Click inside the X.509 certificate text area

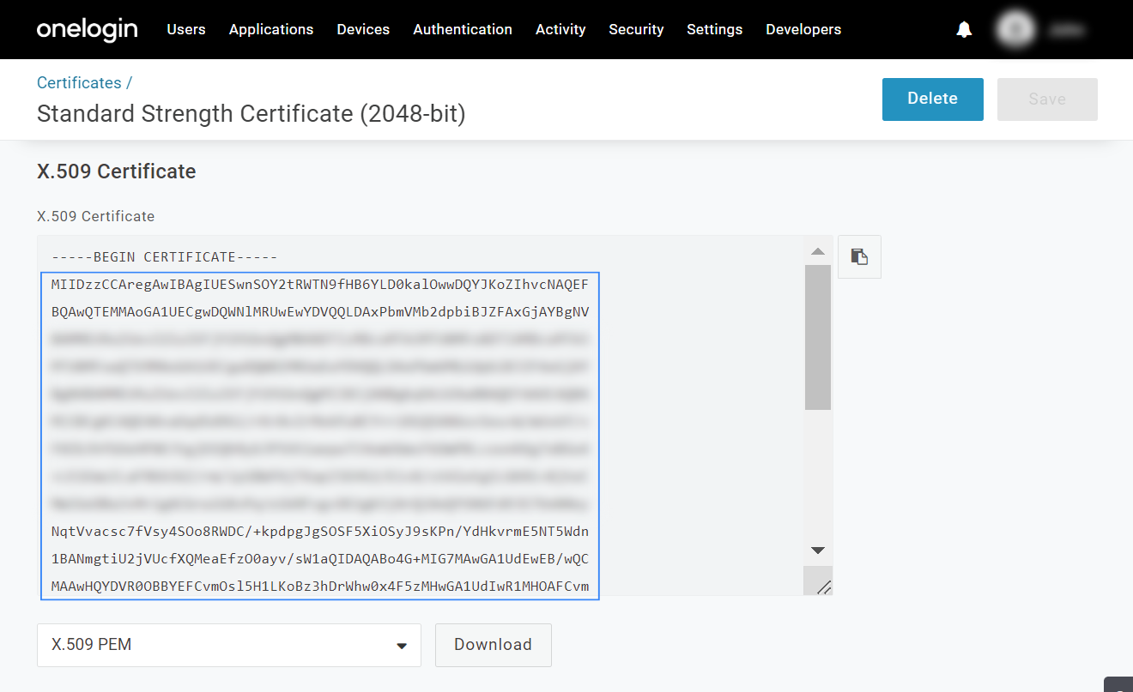click(421, 412)
